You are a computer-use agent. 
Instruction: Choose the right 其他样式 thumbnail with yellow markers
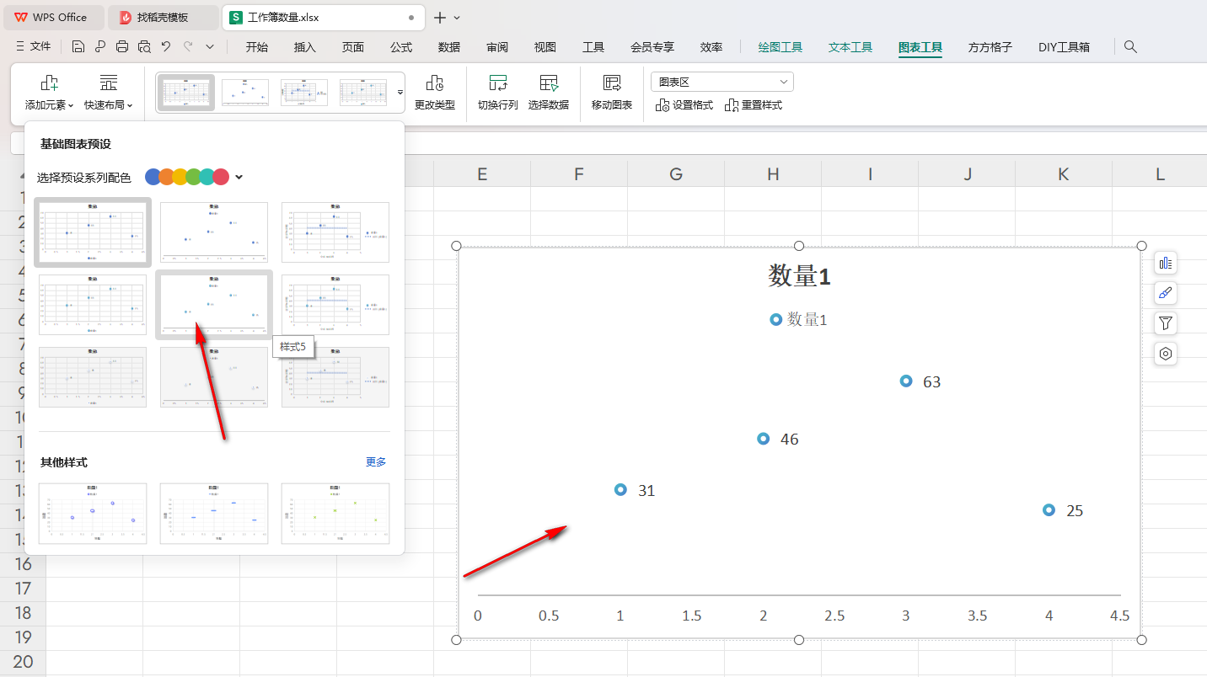pyautogui.click(x=335, y=514)
